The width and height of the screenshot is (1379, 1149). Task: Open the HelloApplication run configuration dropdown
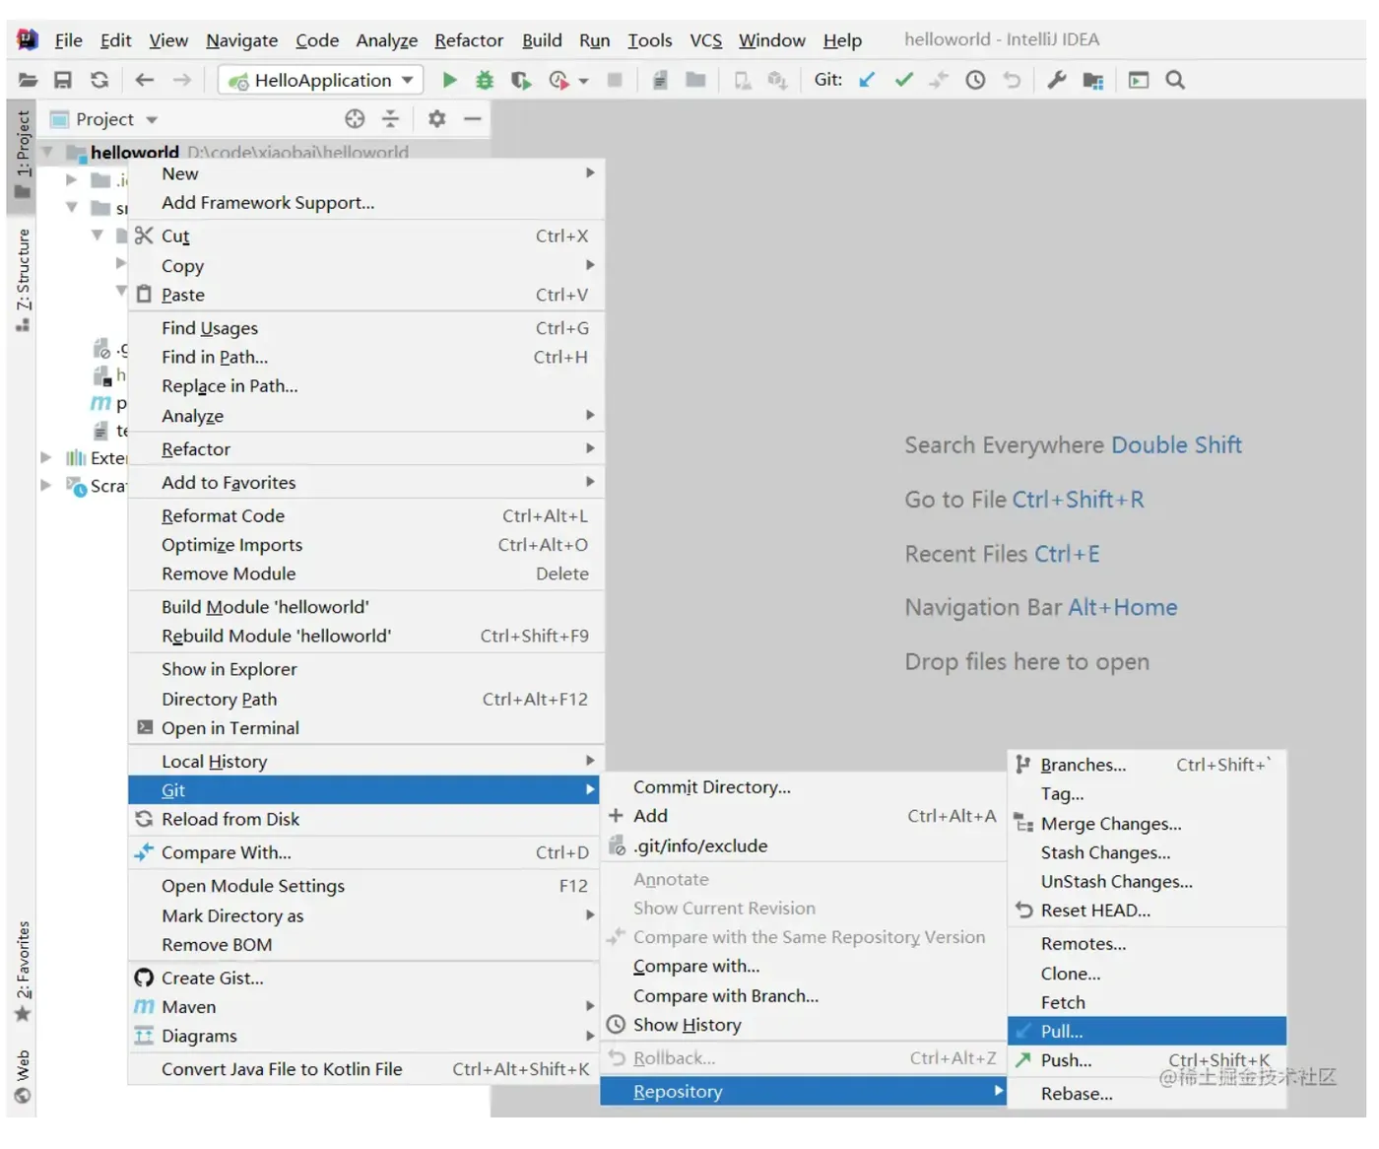(x=321, y=80)
